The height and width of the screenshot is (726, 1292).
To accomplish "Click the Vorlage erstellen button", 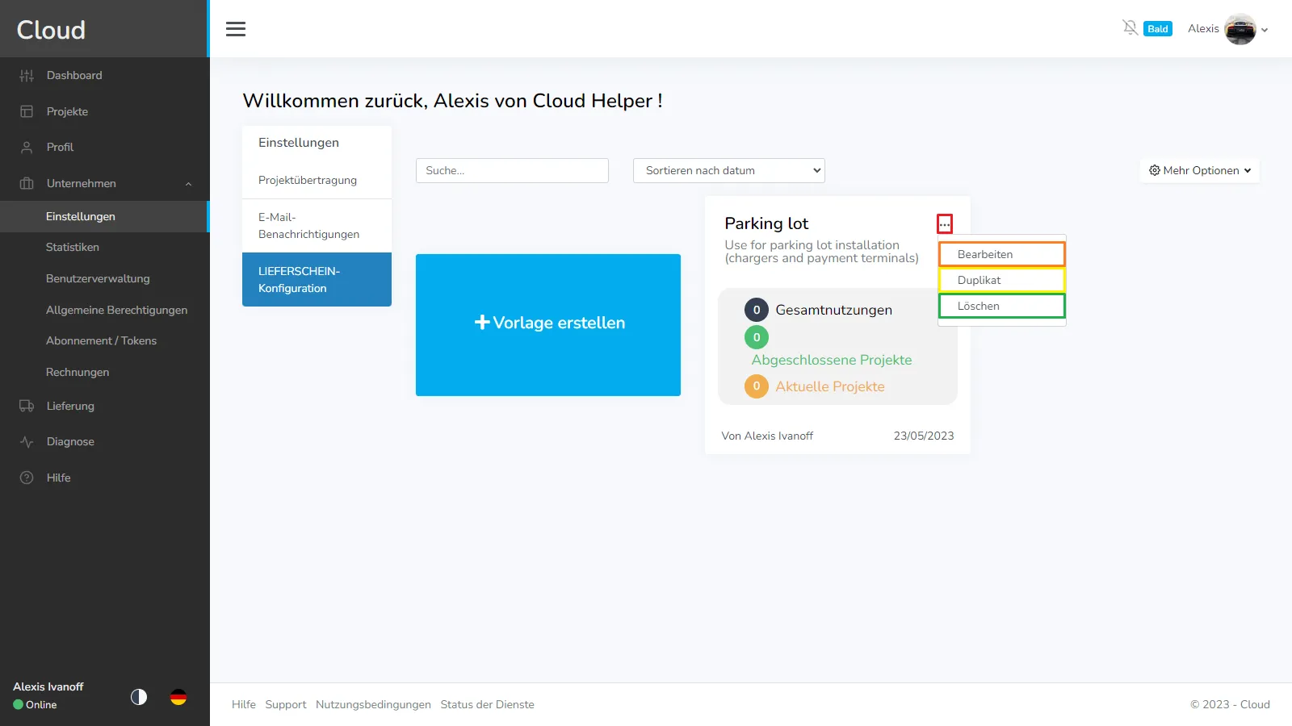I will tap(548, 325).
